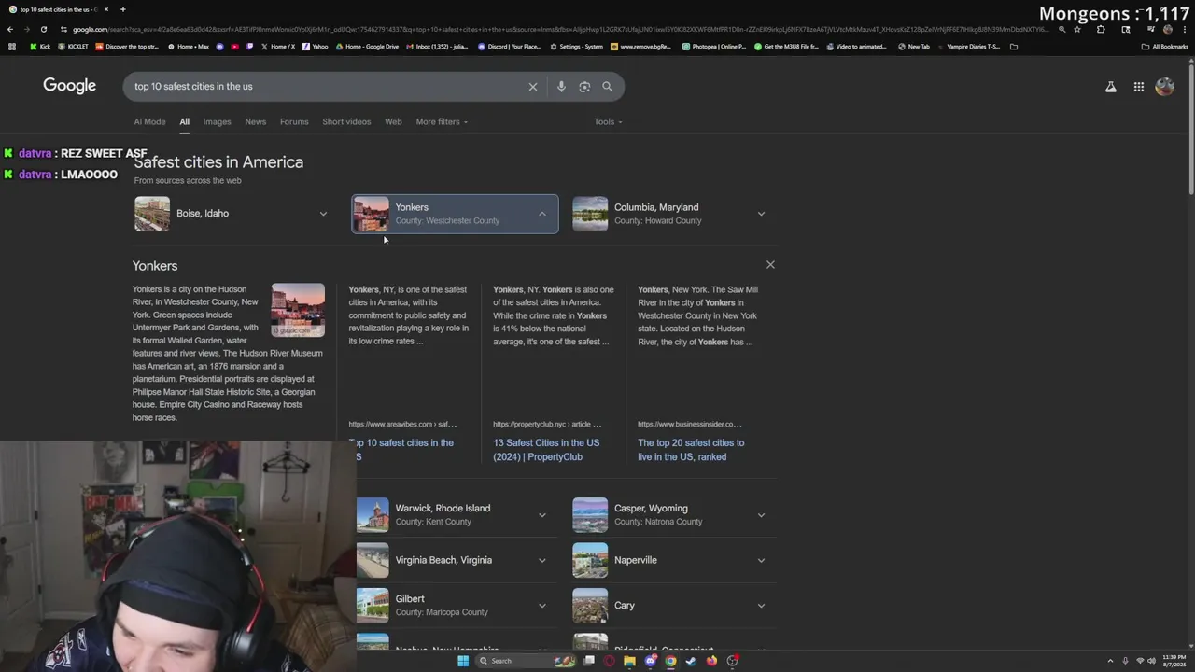Open the Discord bookmark

click(x=510, y=47)
